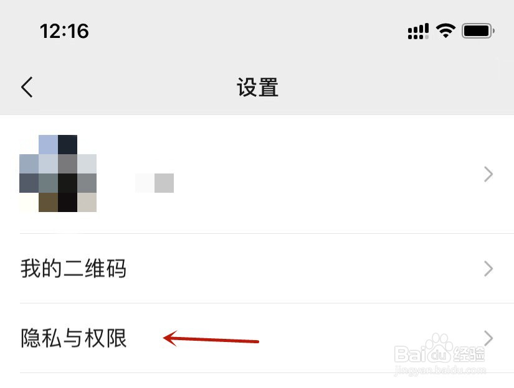Viewport: 514px width, 388px height.
Task: Tap the cellular signal bars icon
Action: pyautogui.click(x=418, y=31)
